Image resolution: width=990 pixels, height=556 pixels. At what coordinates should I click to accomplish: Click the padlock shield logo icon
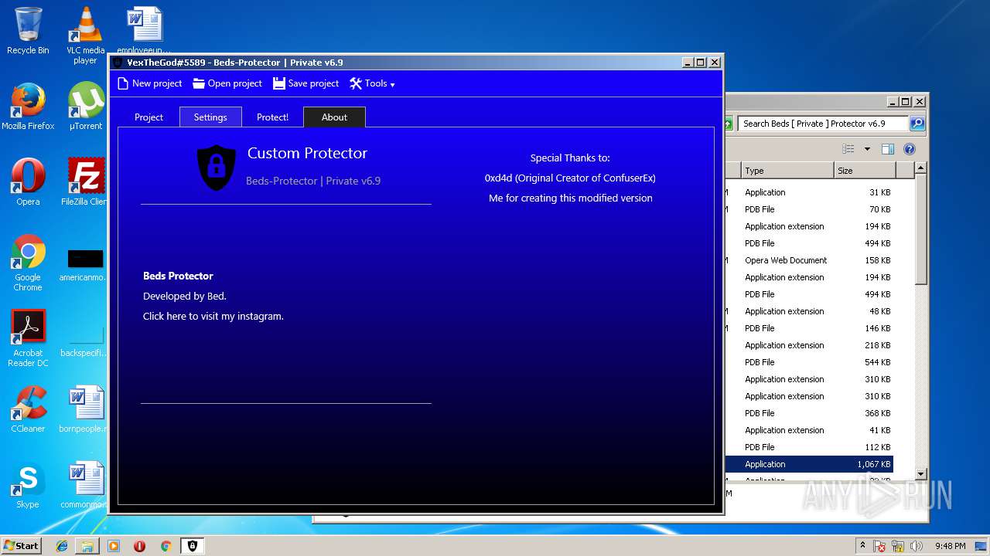pyautogui.click(x=217, y=167)
